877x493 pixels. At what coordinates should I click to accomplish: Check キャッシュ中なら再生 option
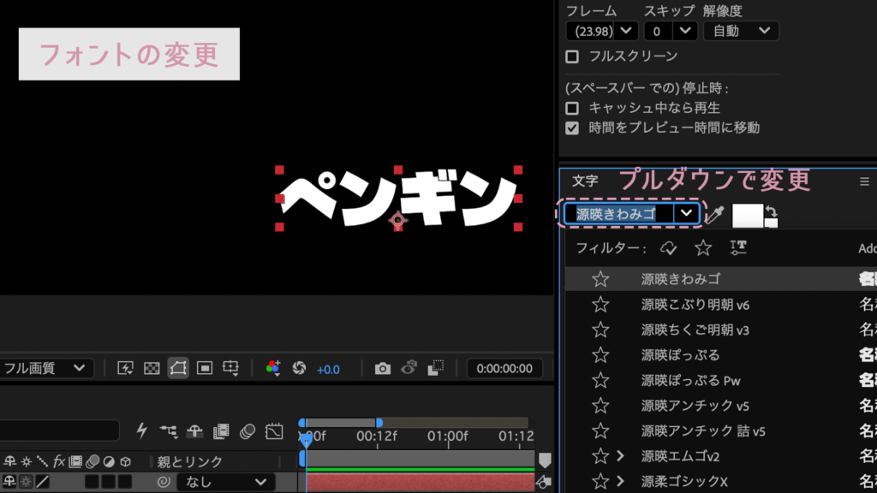coord(572,108)
